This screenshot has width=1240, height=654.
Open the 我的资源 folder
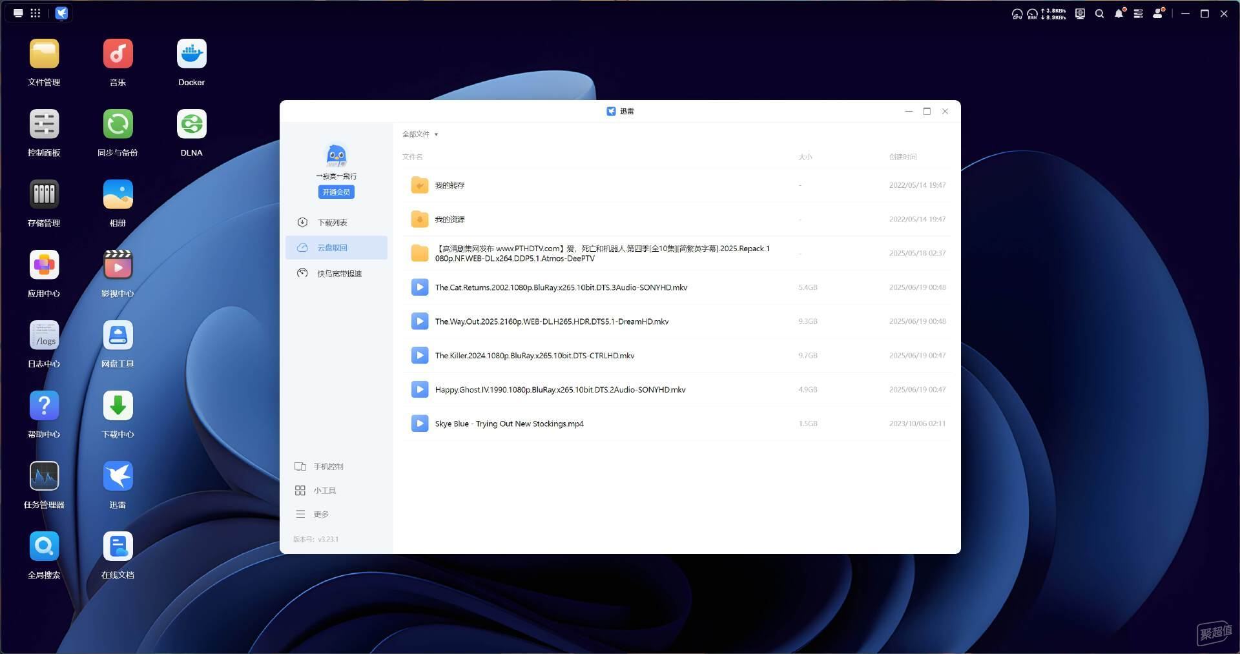pyautogui.click(x=677, y=220)
